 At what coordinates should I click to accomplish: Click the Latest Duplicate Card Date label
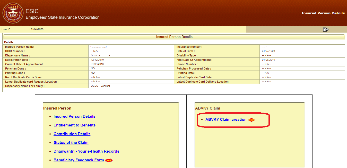tap(195, 77)
